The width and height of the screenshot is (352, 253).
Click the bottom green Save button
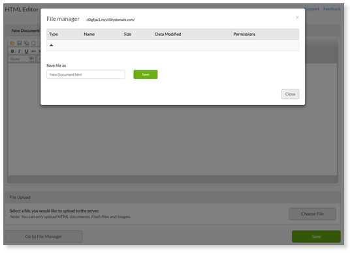316,237
